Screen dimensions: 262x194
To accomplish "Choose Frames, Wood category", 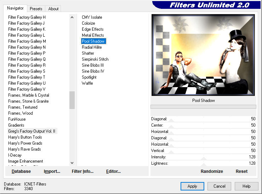I will click(x=21, y=113).
